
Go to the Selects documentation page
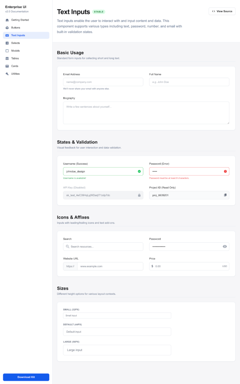point(16,43)
